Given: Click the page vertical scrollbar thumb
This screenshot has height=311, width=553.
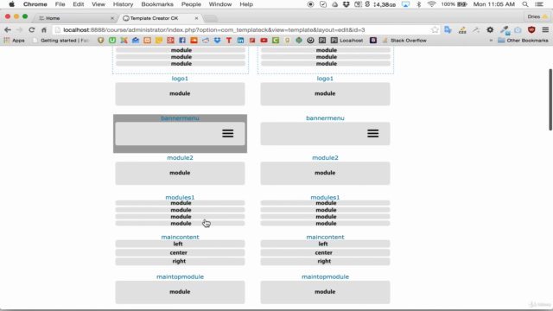Looking at the screenshot, I should click(x=550, y=100).
